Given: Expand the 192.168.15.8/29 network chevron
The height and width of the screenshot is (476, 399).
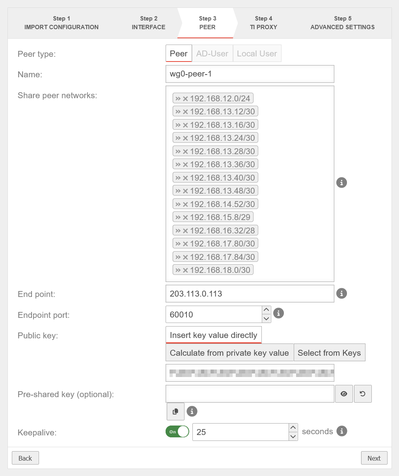Looking at the screenshot, I should click(x=178, y=217).
